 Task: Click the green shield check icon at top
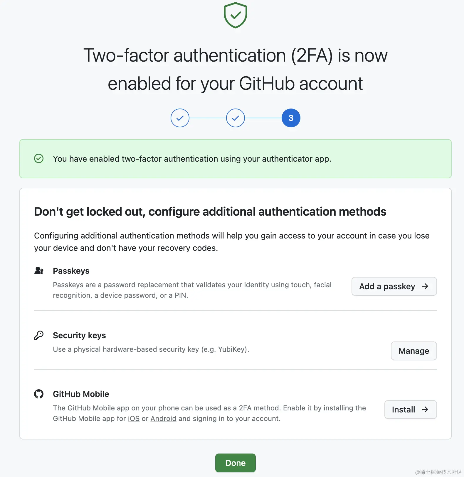(x=235, y=15)
